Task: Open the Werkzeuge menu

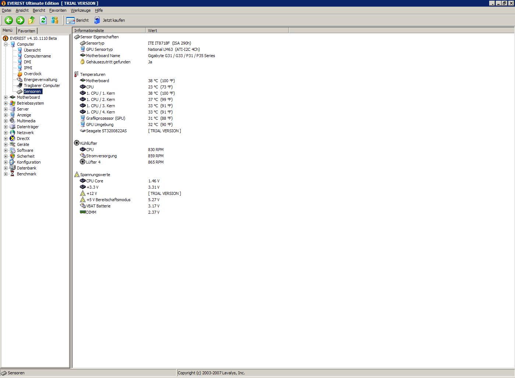Action: [81, 10]
